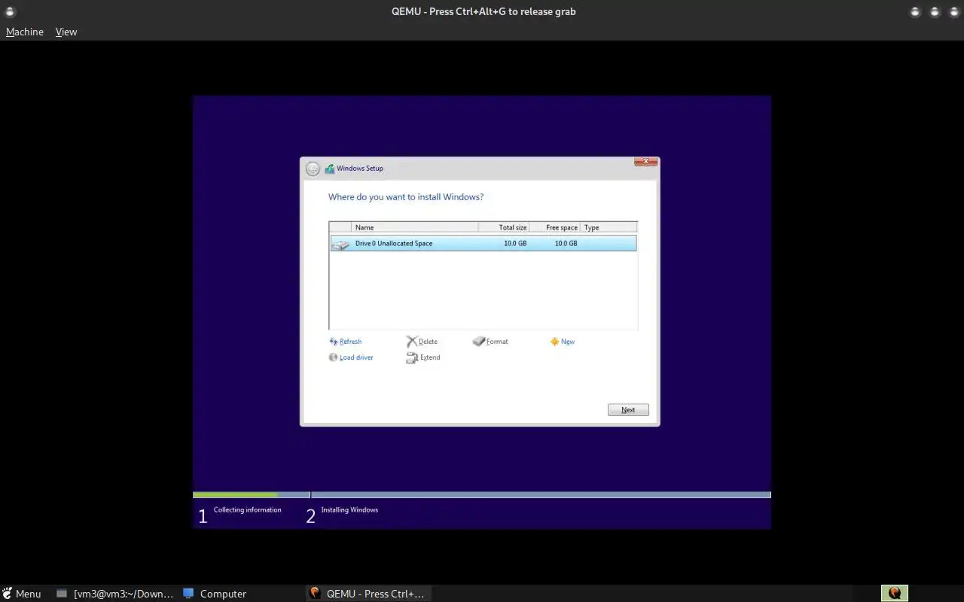Click the Extend link text
The image size is (964, 602).
point(430,357)
